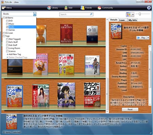Check the DVD checkbox
The width and height of the screenshot is (153, 135).
(x=7, y=21)
